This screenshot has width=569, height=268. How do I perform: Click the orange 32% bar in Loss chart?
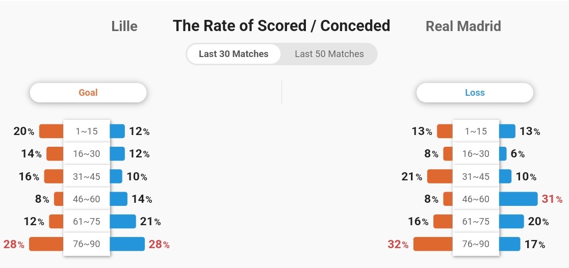[x=433, y=244]
